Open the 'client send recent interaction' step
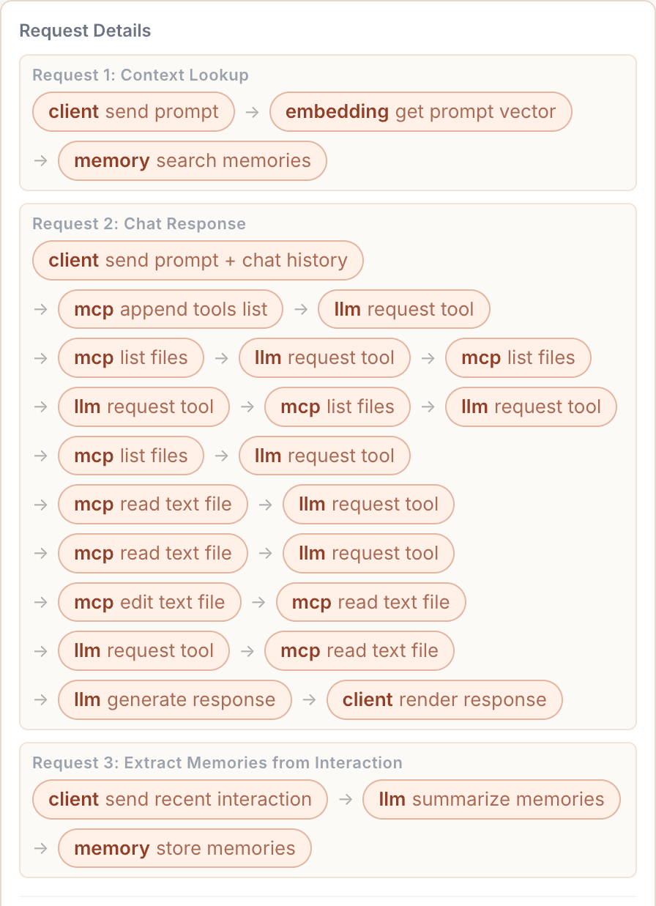 point(180,799)
